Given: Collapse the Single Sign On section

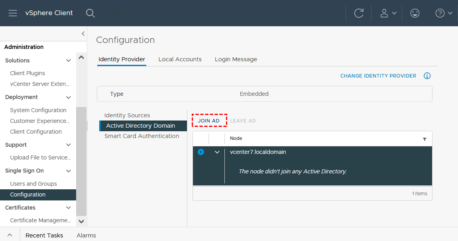Looking at the screenshot, I should click(x=69, y=171).
